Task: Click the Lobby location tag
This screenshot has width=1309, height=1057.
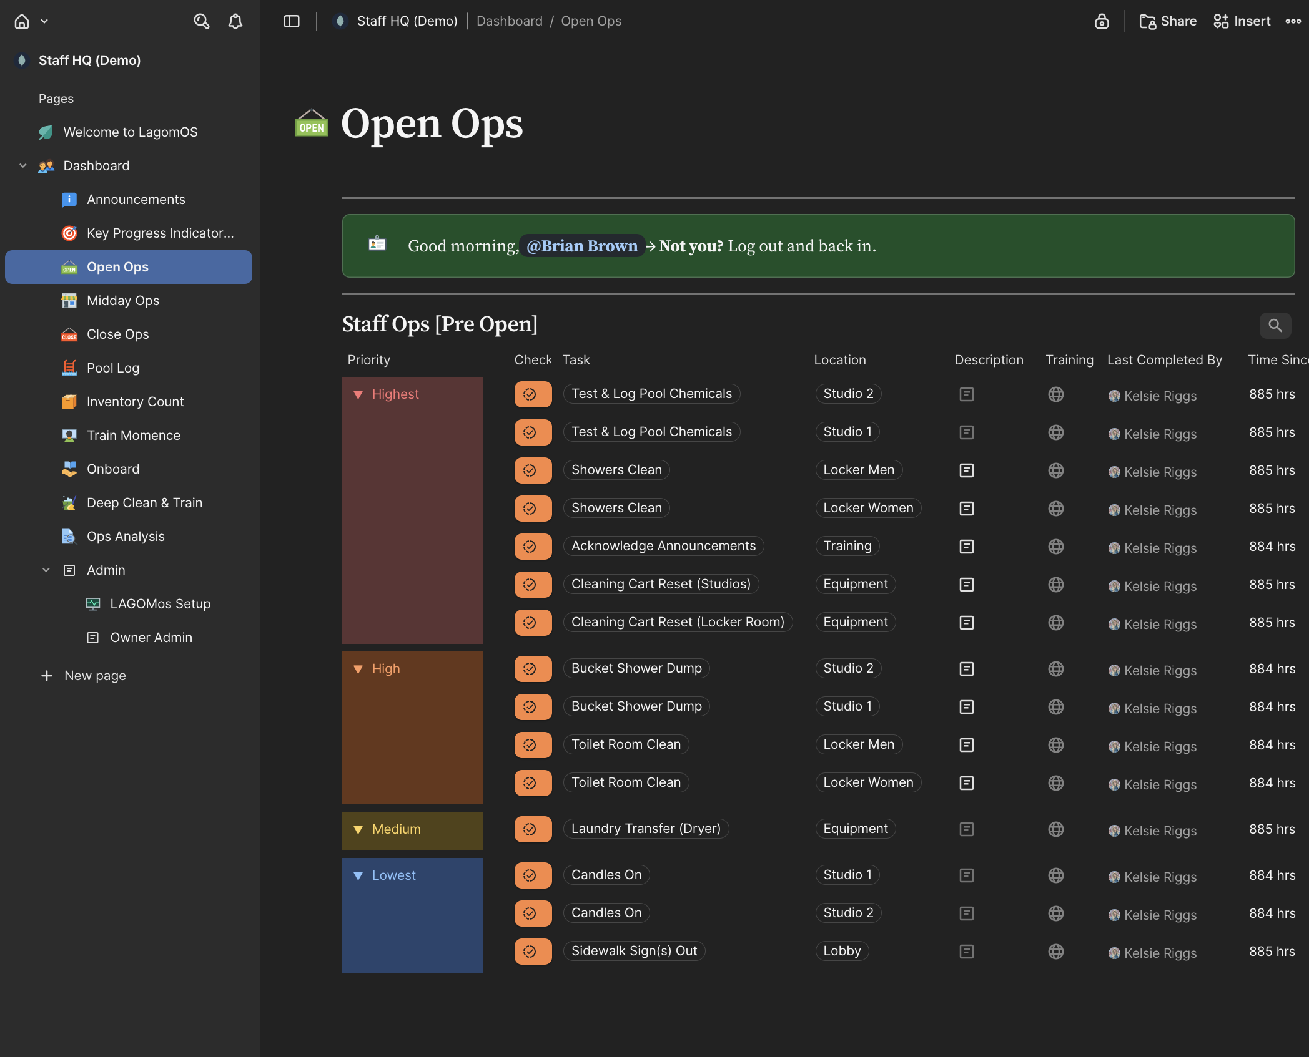Action: pos(842,951)
